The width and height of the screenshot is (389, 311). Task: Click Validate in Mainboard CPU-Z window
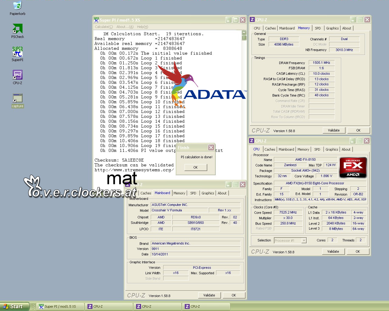coord(209,295)
